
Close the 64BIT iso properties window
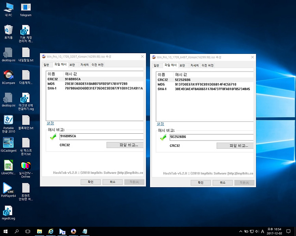253,57
